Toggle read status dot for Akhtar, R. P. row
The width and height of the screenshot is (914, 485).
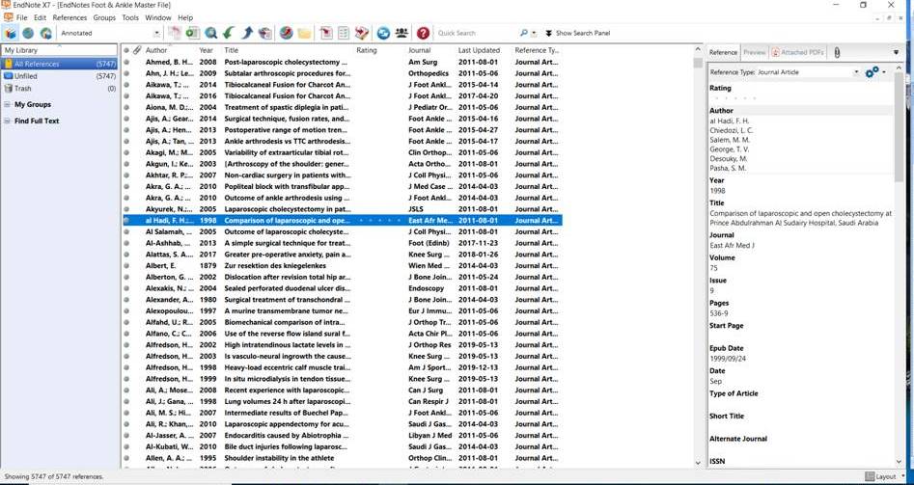pos(126,175)
